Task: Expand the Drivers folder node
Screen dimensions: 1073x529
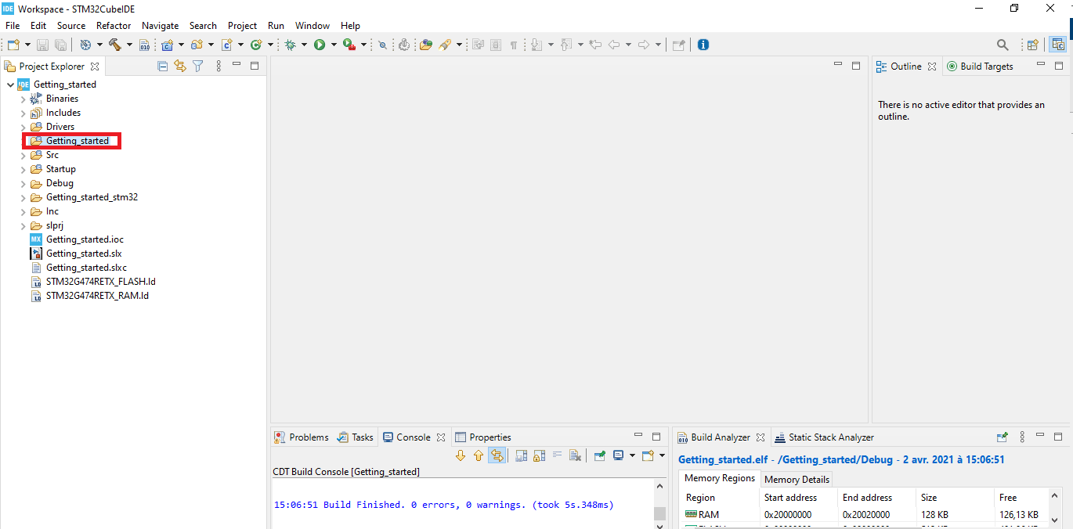Action: click(23, 128)
